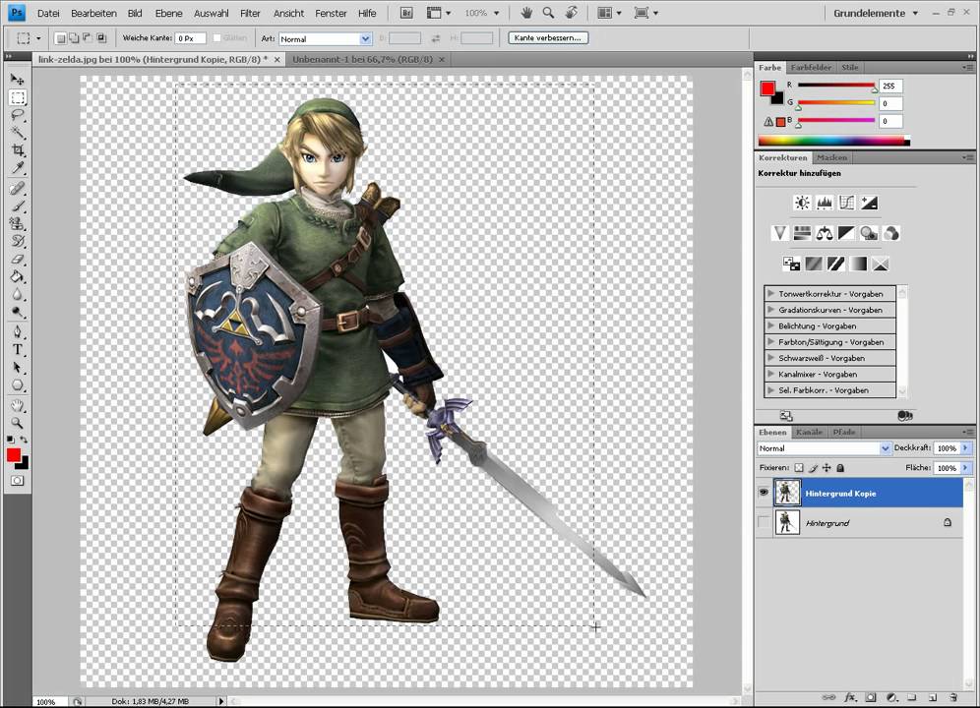Select the Eyedropper tool
Screen dimensions: 980x708
pos(18,167)
